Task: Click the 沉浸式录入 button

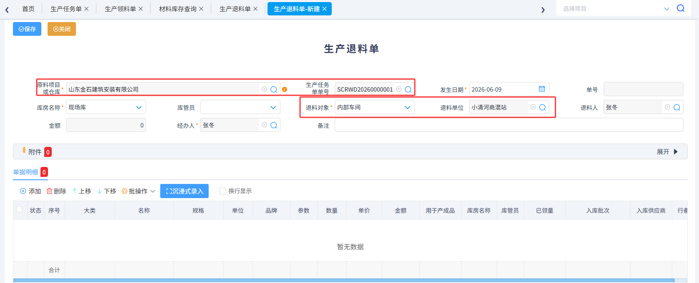Action: [x=184, y=191]
